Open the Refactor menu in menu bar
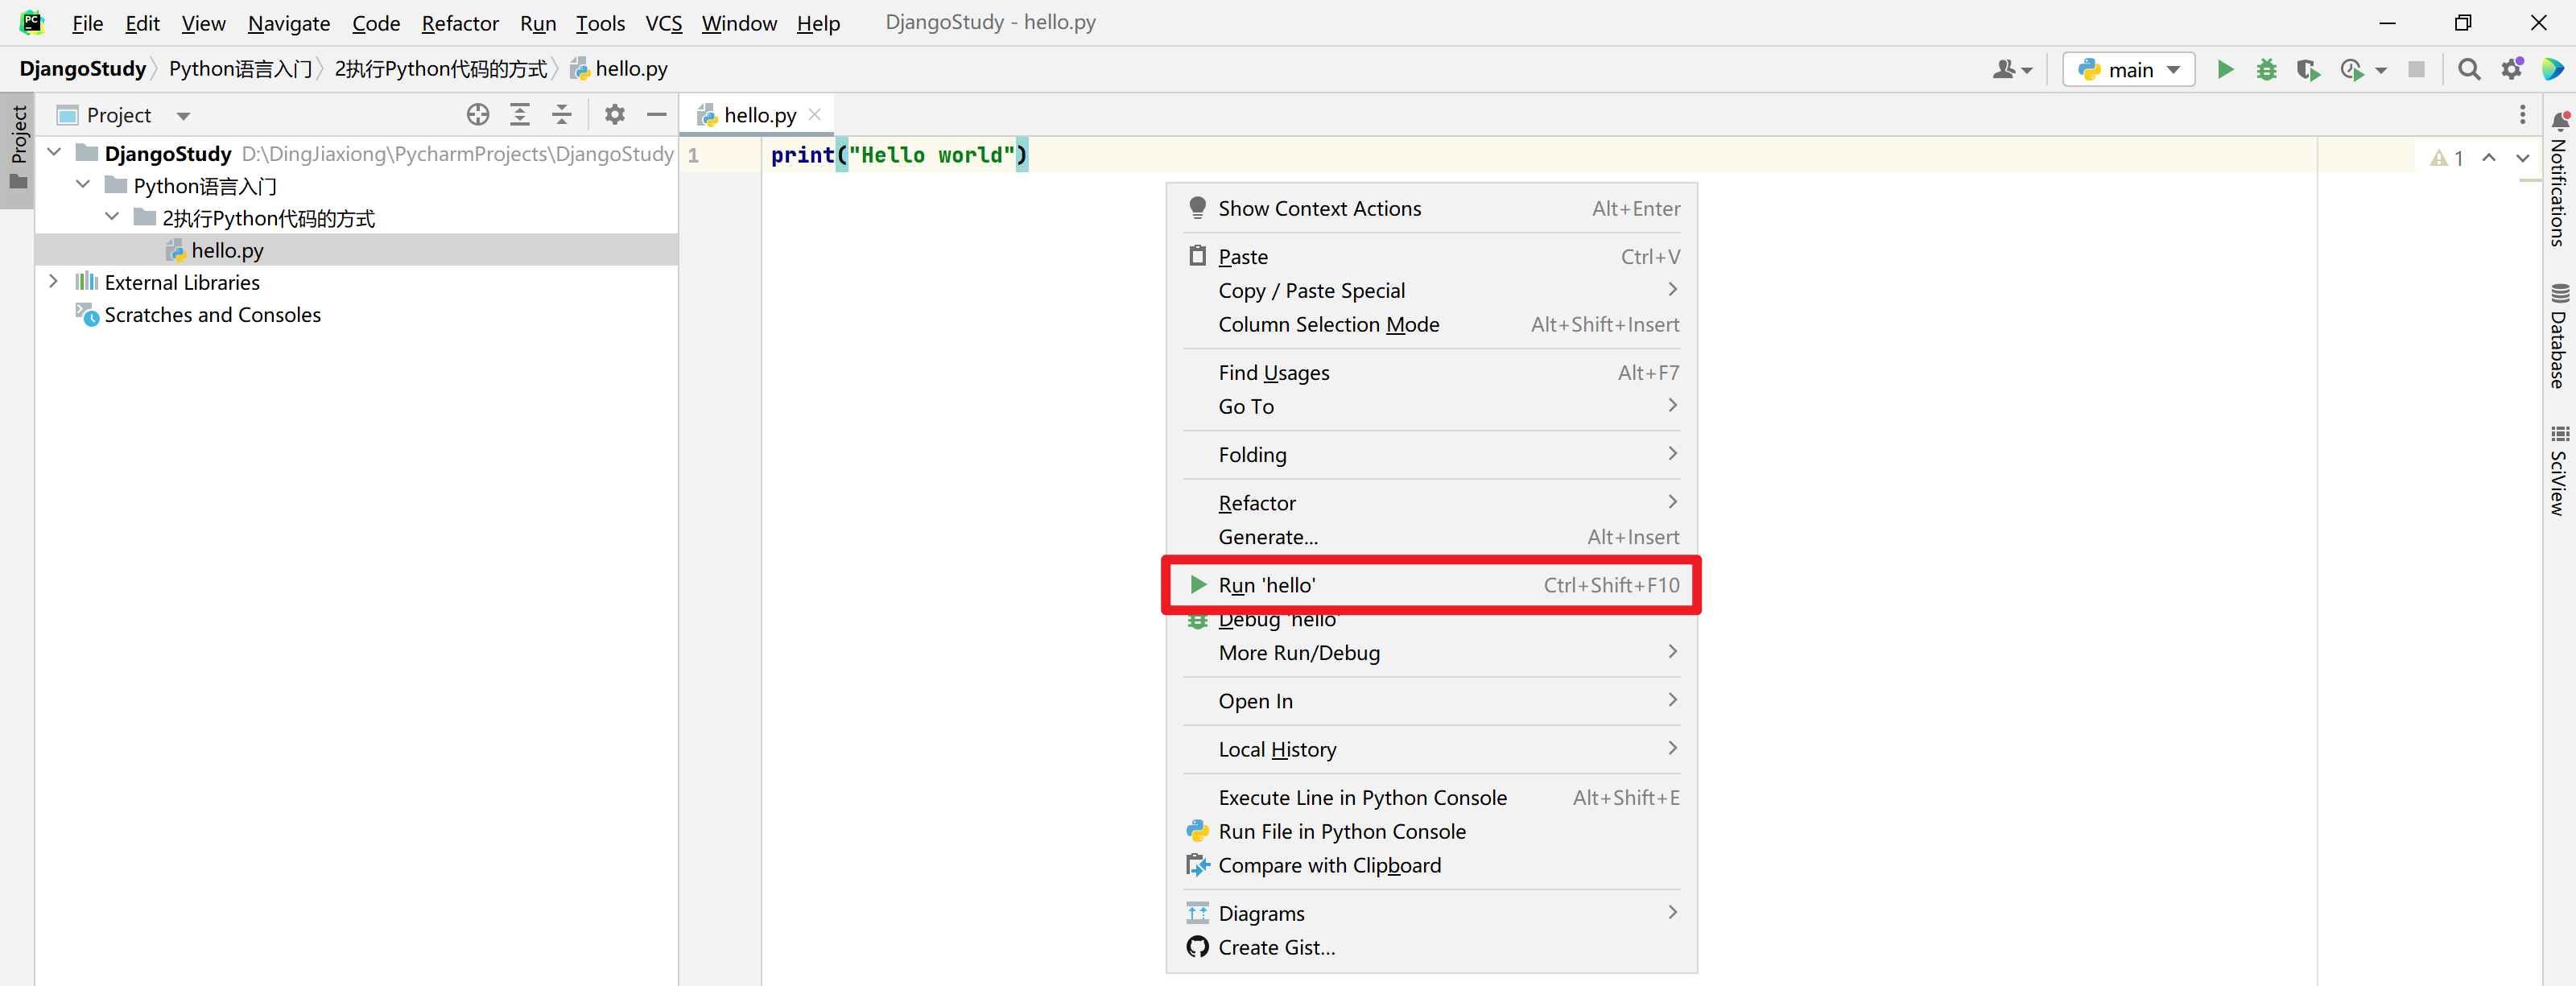This screenshot has width=2576, height=986. (x=459, y=23)
